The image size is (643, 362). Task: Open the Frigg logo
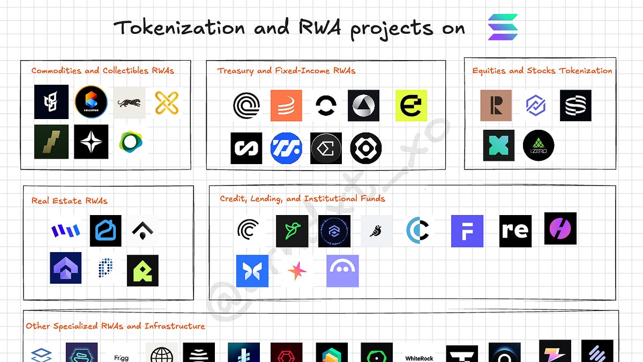coord(122,357)
